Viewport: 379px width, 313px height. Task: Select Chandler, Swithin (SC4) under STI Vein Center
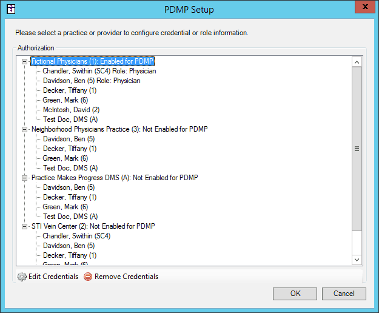click(76, 236)
